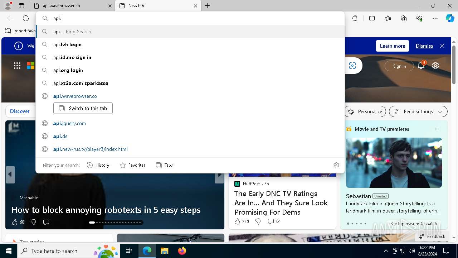Launch Firefox from taskbar
Image resolution: width=458 pixels, height=258 pixels.
tap(182, 251)
